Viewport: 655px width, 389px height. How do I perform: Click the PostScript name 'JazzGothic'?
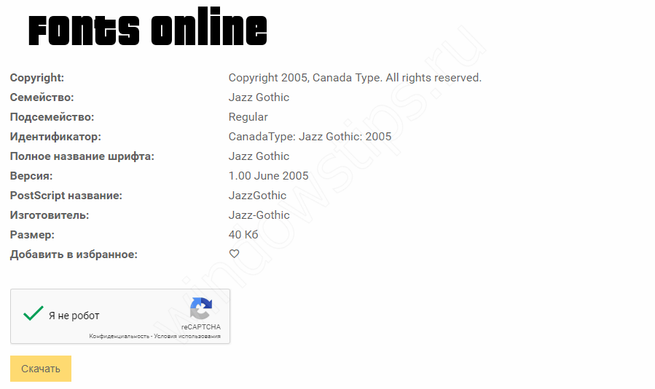pyautogui.click(x=257, y=195)
